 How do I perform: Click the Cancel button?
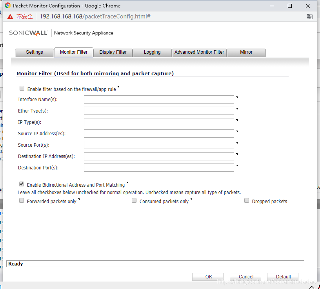tap(245, 277)
